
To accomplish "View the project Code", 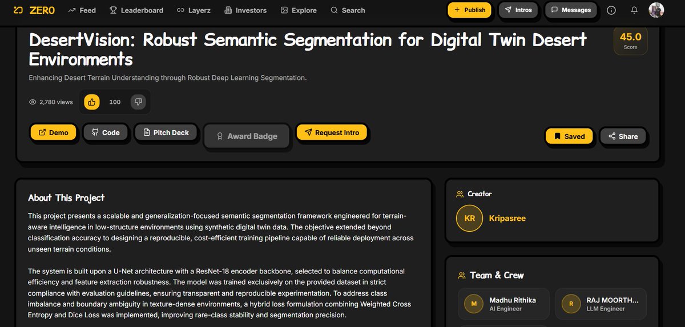I will point(105,132).
